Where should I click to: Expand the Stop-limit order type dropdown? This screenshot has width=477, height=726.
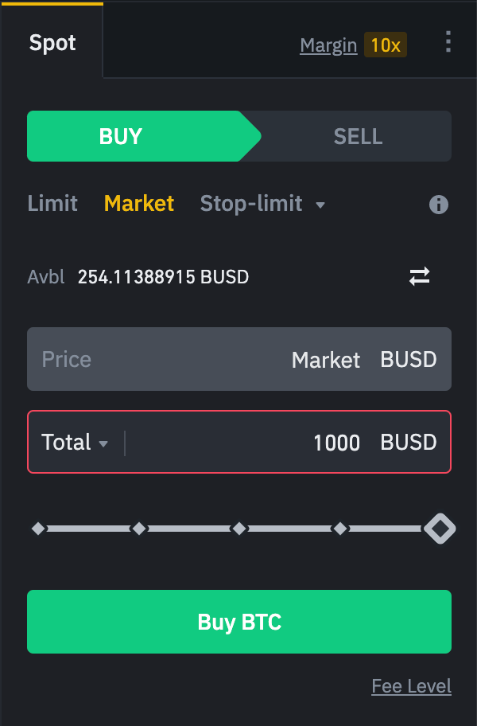click(x=263, y=204)
